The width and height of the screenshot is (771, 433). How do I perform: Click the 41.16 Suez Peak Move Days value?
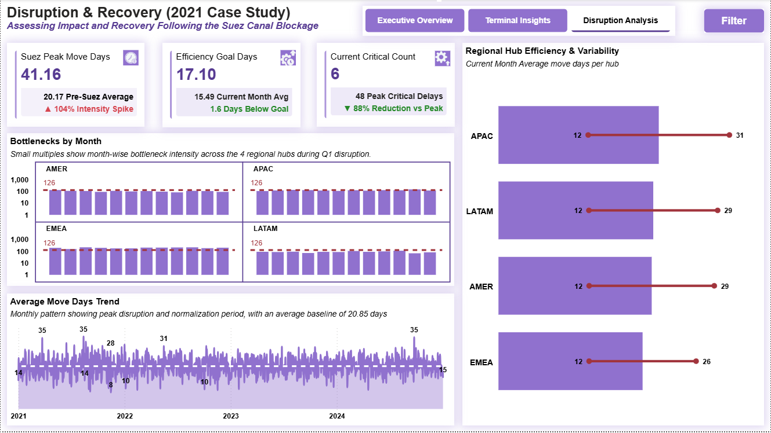(41, 75)
